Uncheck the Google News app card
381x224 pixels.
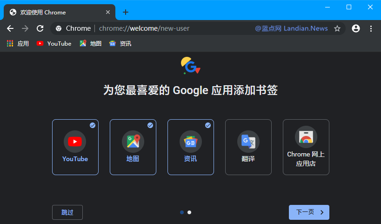[191, 147]
